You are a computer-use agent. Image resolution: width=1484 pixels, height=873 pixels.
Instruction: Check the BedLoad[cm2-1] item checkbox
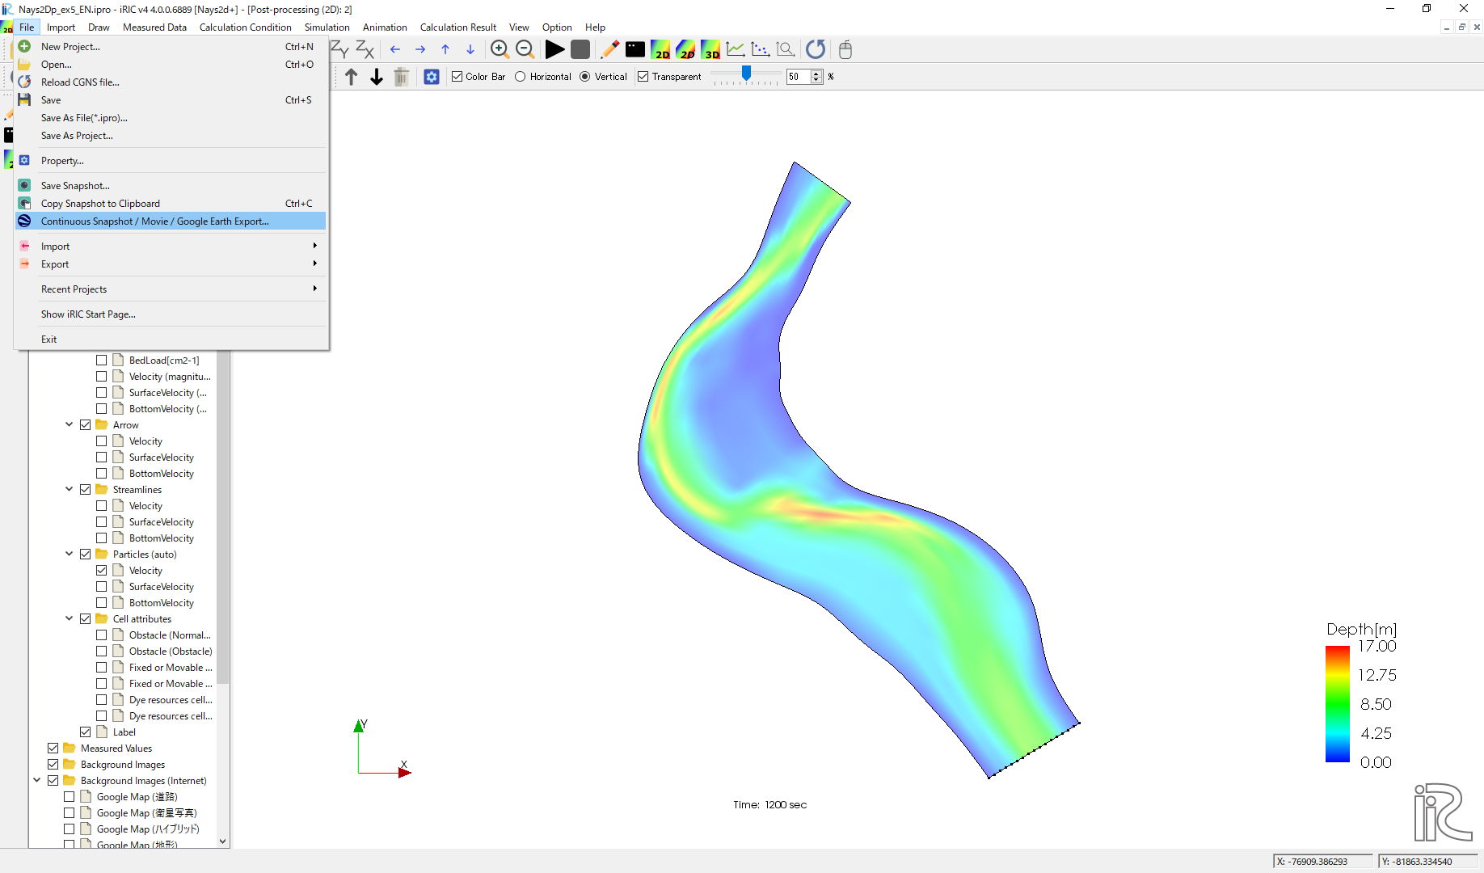[x=102, y=361]
